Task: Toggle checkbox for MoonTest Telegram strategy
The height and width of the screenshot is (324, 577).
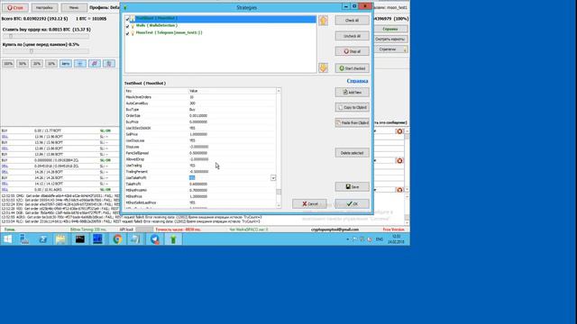Action: tap(128, 33)
